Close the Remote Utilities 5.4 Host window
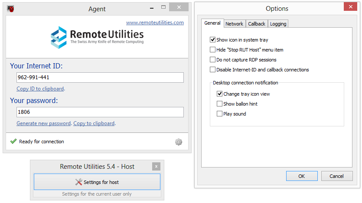The height and width of the screenshot is (203, 362). click(x=156, y=166)
